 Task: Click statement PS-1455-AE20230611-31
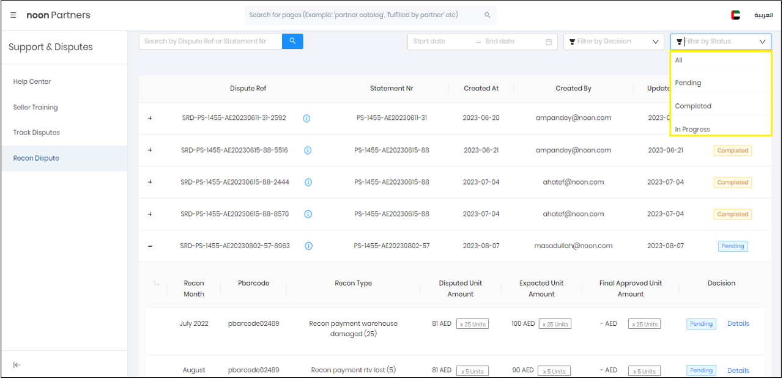tap(391, 118)
